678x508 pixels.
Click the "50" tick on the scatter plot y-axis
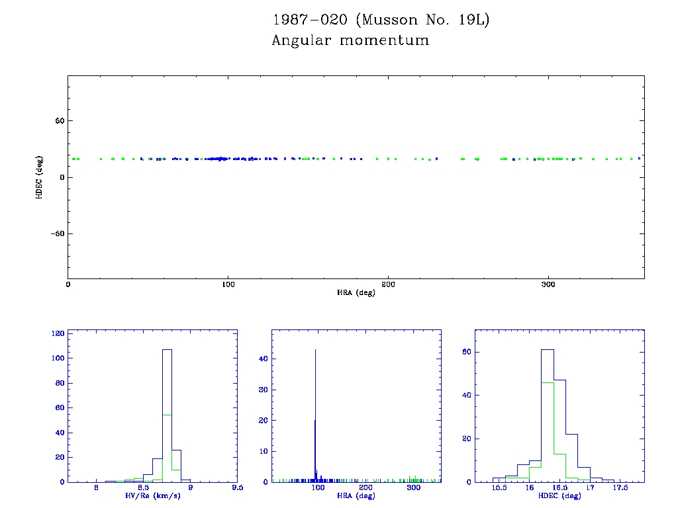60,121
